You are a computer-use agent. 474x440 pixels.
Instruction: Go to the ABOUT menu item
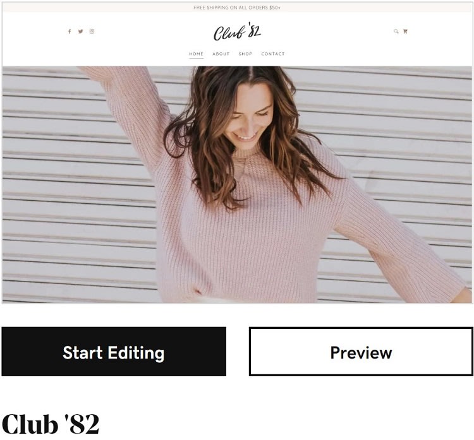pos(221,54)
